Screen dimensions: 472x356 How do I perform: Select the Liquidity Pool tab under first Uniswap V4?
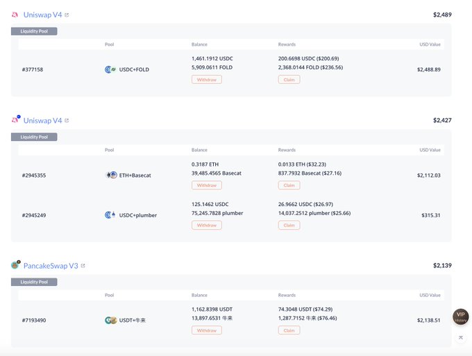[x=34, y=31]
